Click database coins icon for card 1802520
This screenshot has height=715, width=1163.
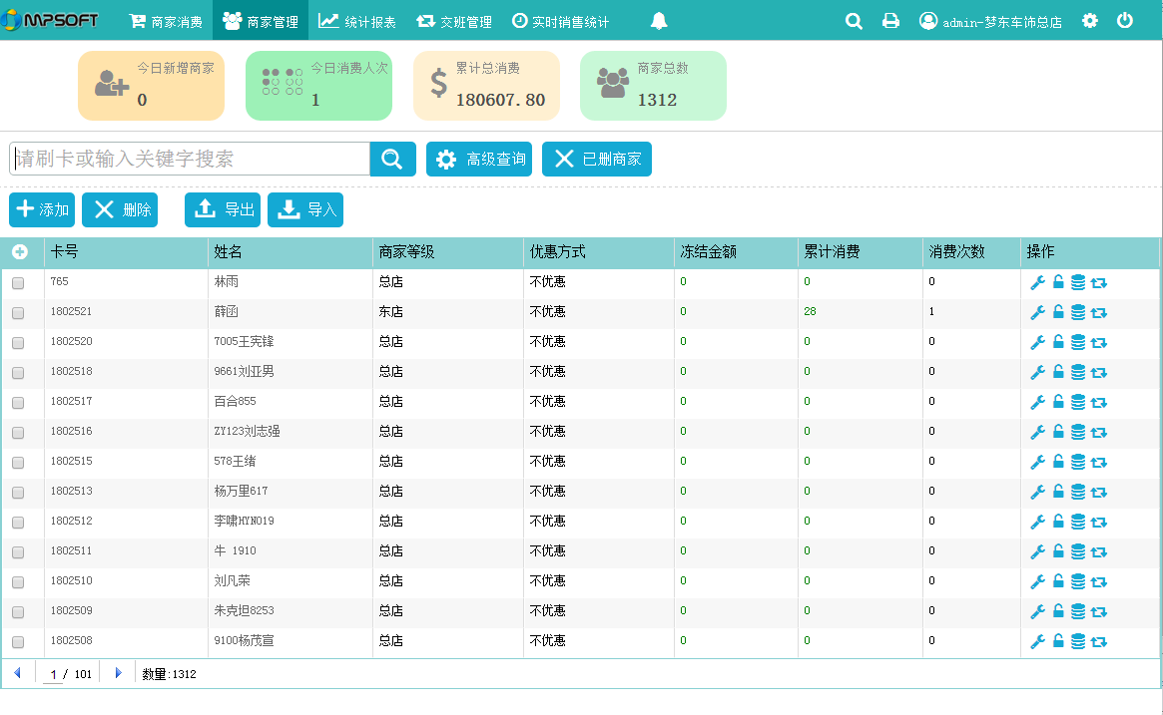tap(1078, 342)
